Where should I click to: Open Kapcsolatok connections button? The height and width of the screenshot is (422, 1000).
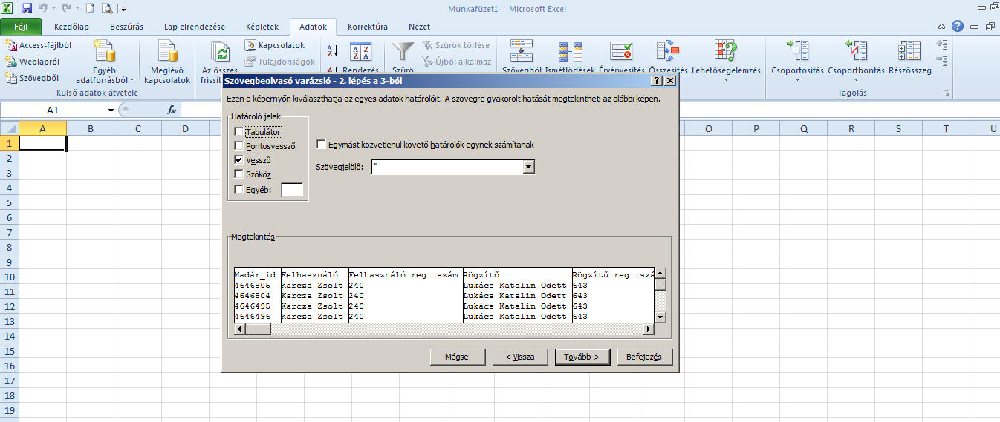click(275, 45)
